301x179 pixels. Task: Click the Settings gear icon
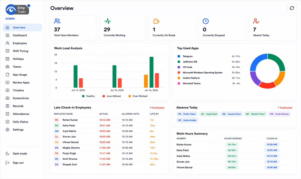[x=8, y=130]
